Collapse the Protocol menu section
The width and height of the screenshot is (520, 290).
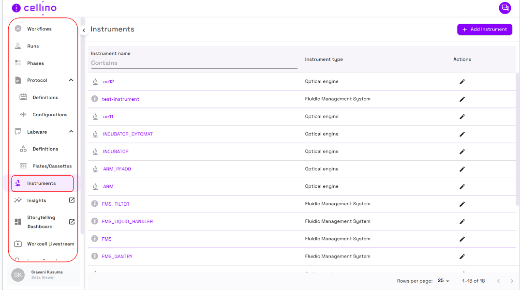pyautogui.click(x=71, y=80)
